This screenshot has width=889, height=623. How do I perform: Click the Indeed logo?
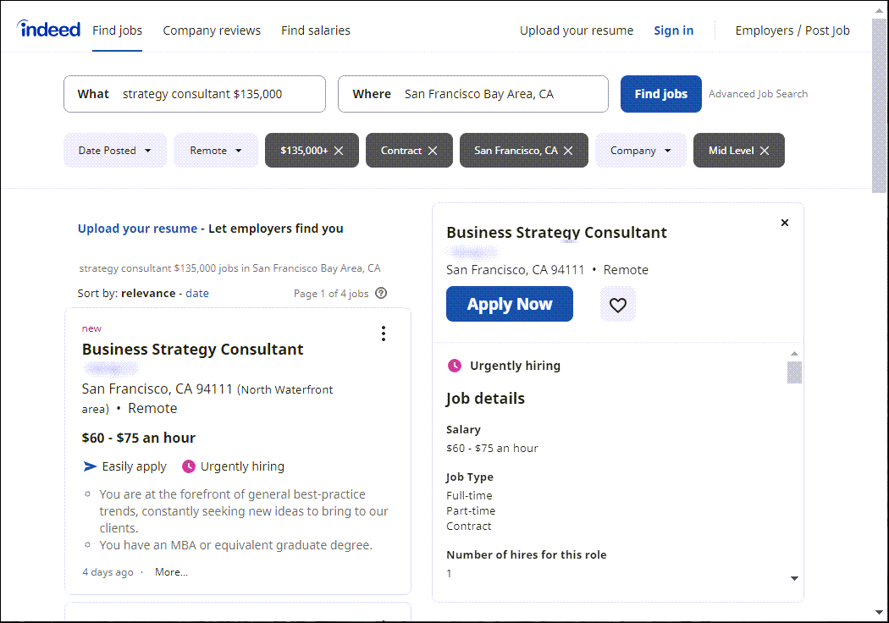click(x=48, y=30)
